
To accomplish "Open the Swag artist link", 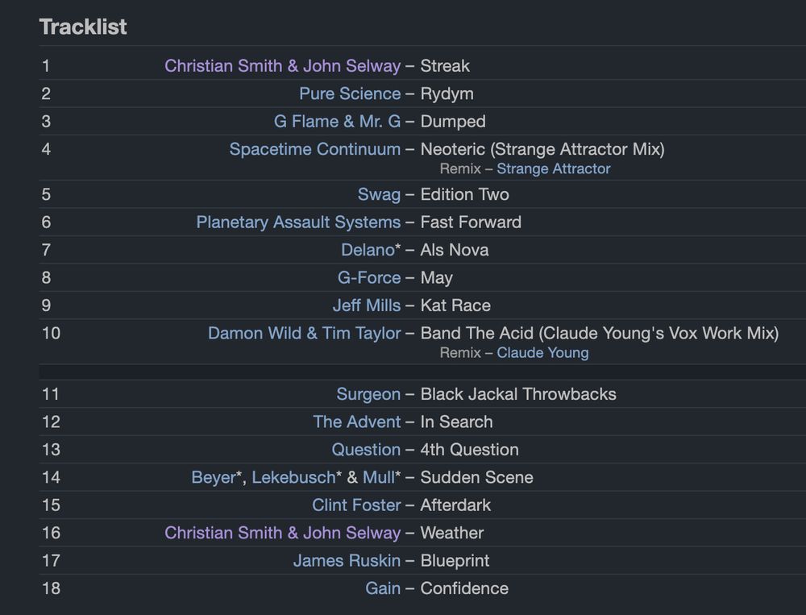I will tap(379, 194).
